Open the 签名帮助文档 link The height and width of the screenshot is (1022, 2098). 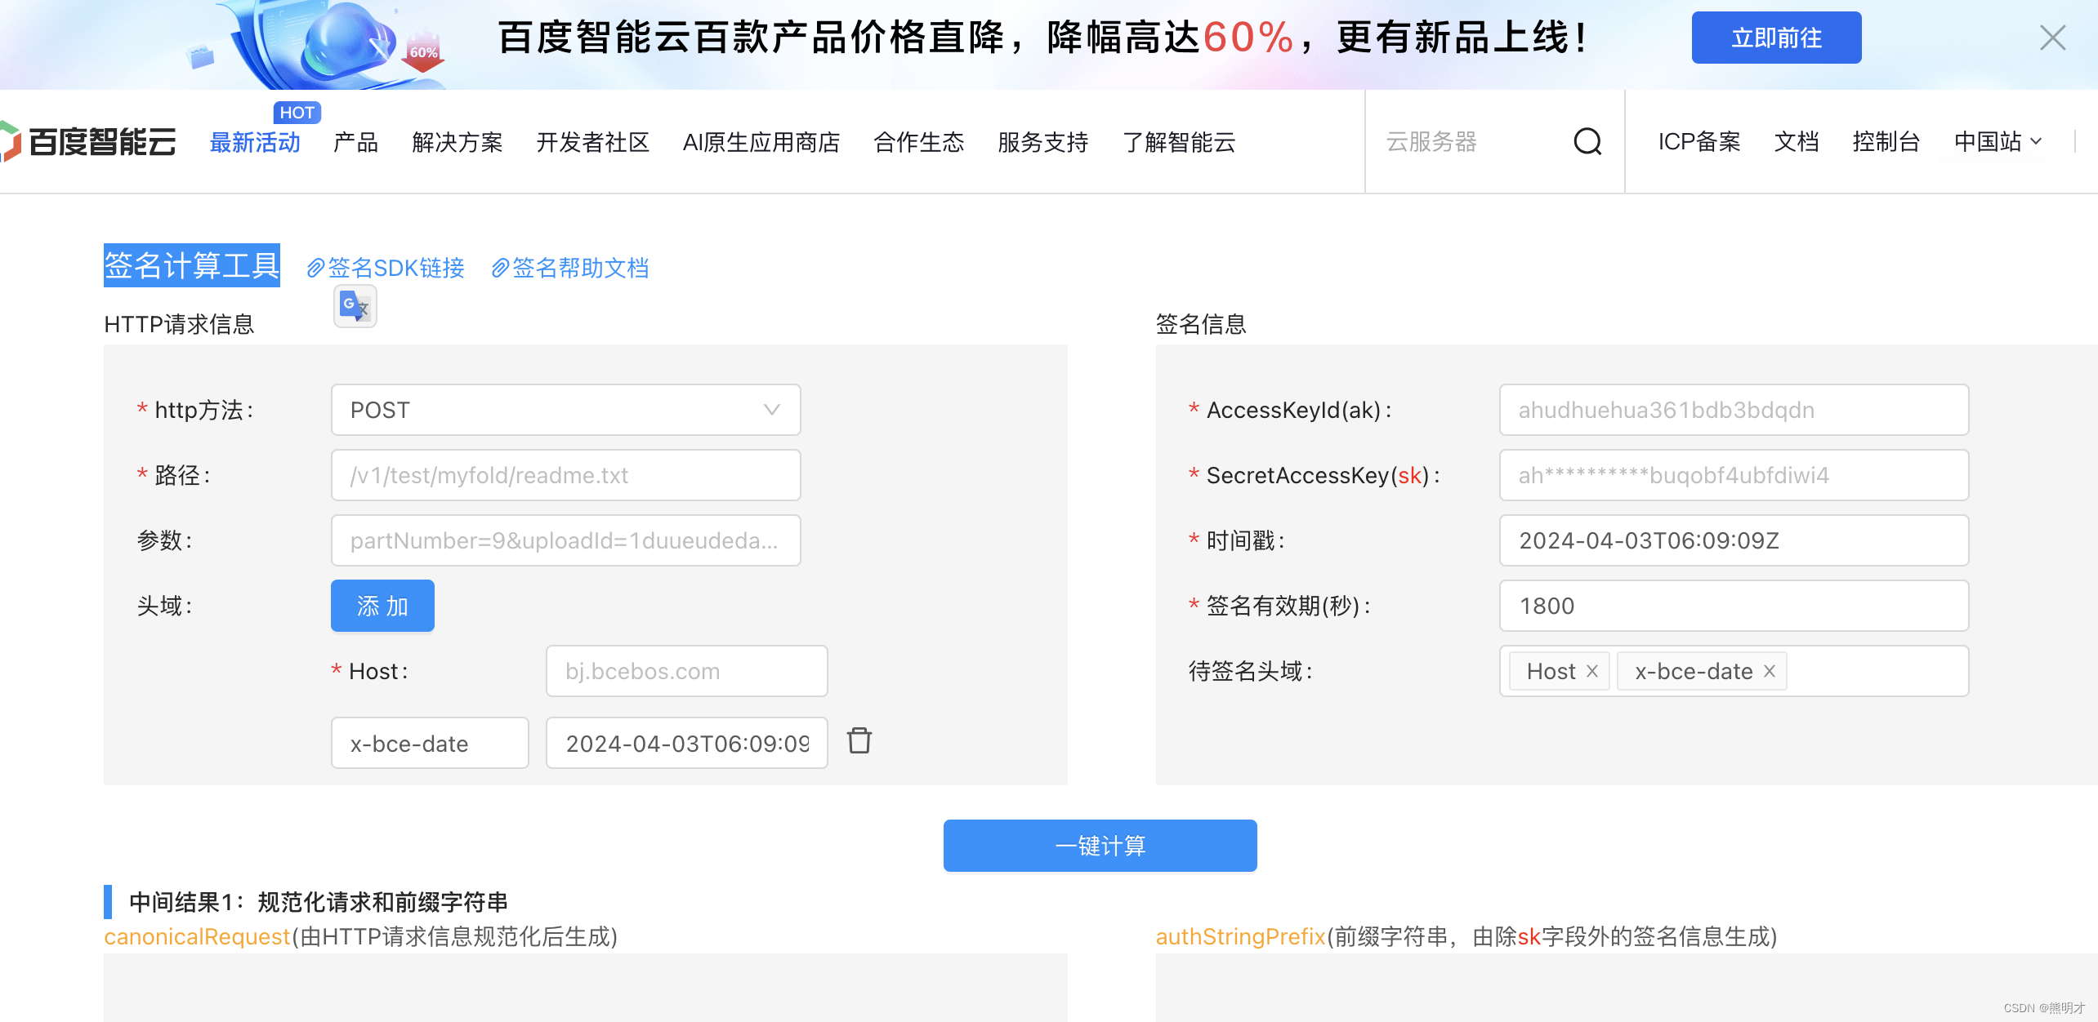[570, 268]
